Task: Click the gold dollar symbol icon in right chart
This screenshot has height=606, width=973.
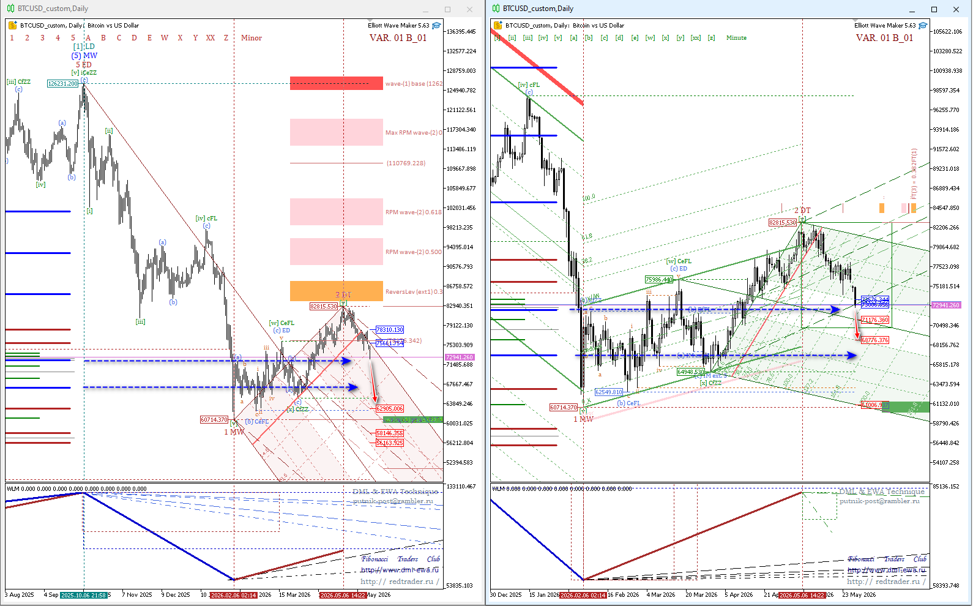Action: pos(498,26)
